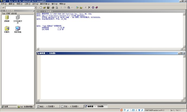This screenshot has height=112, width=187.
Task: Toggle the moon half-width icon
Action: coord(128,110)
